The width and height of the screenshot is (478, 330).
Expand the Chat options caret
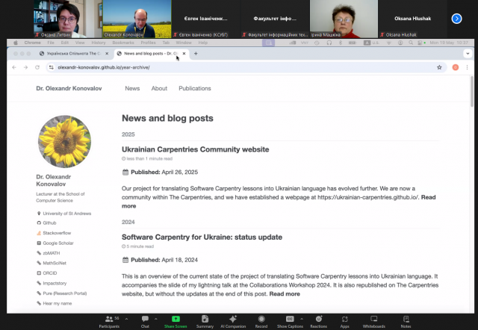click(156, 319)
